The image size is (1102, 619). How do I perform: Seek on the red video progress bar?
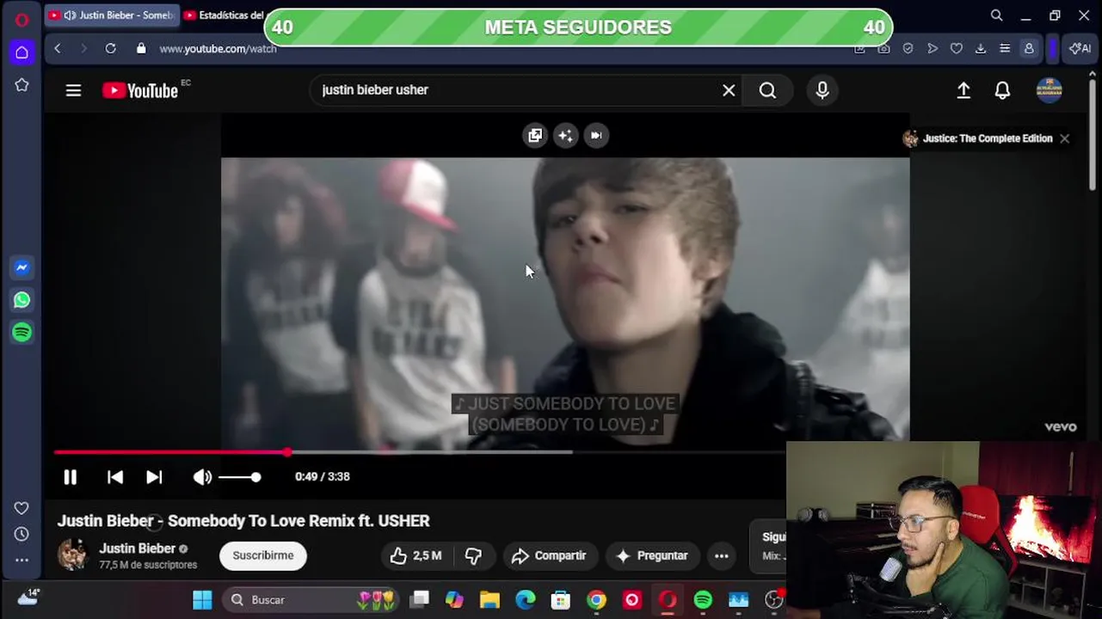click(420, 451)
